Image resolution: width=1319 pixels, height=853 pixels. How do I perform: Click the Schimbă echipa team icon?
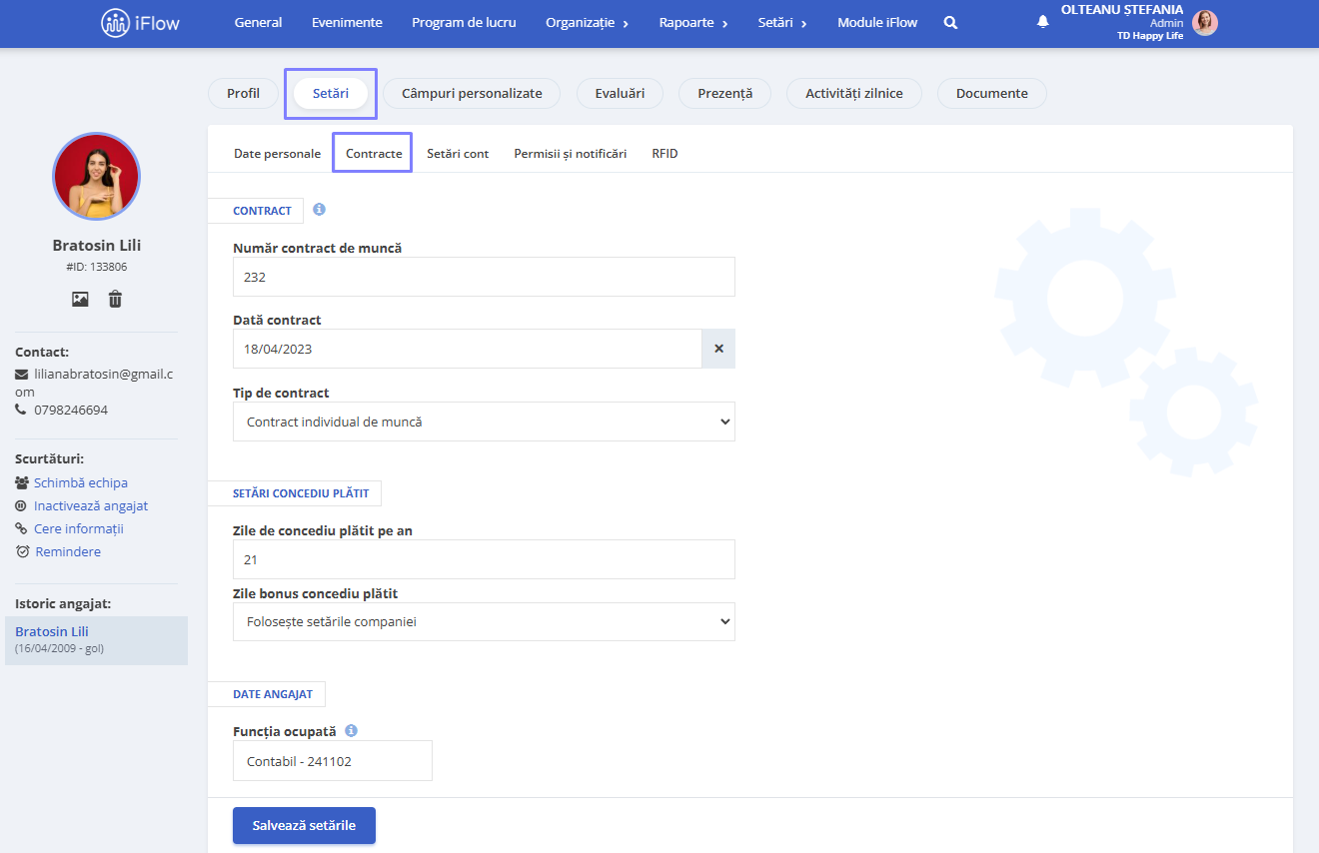22,482
